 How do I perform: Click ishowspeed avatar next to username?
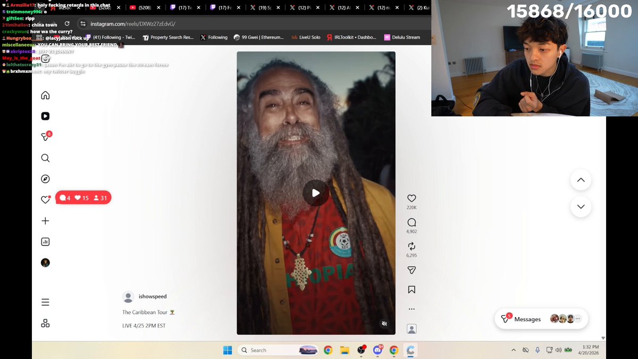(128, 297)
